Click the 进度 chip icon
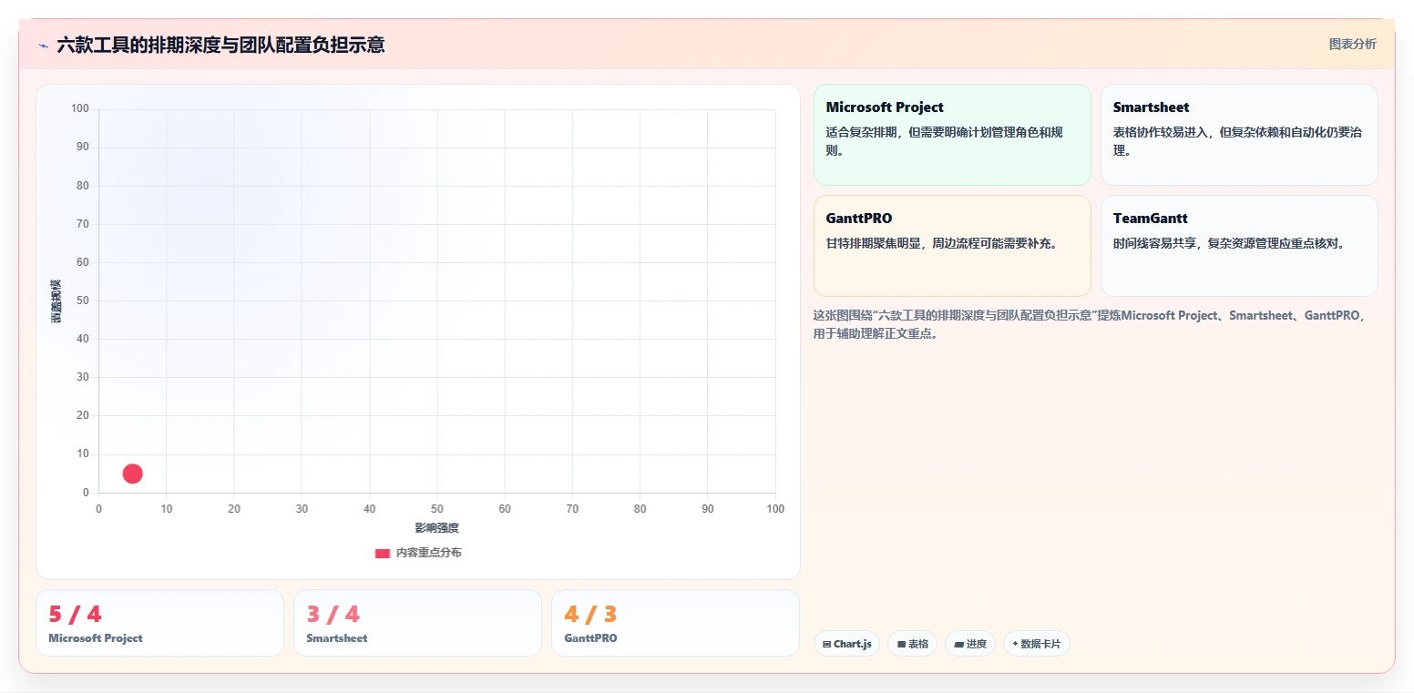Viewport: 1414px width, 693px height. click(x=958, y=644)
